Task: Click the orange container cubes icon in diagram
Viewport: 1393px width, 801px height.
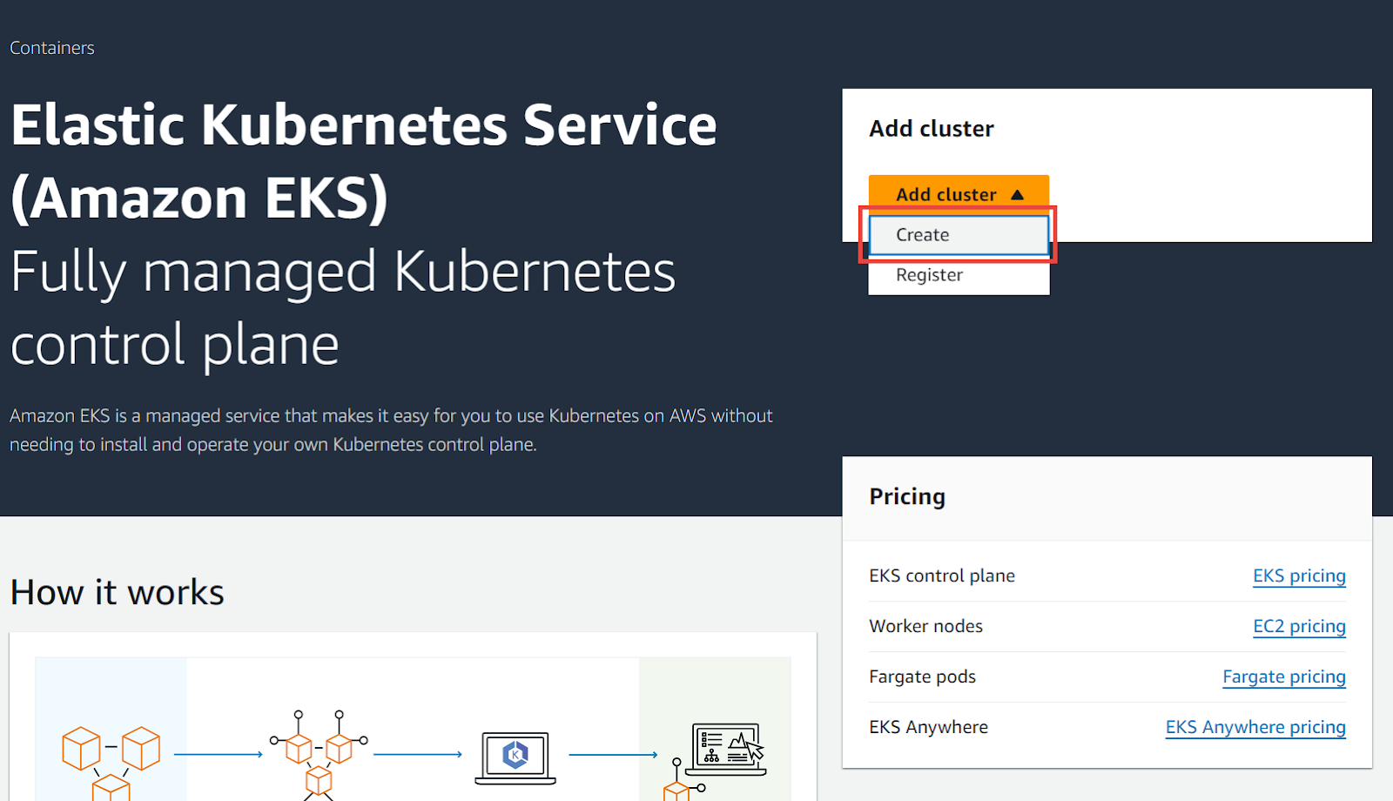Action: 111,763
